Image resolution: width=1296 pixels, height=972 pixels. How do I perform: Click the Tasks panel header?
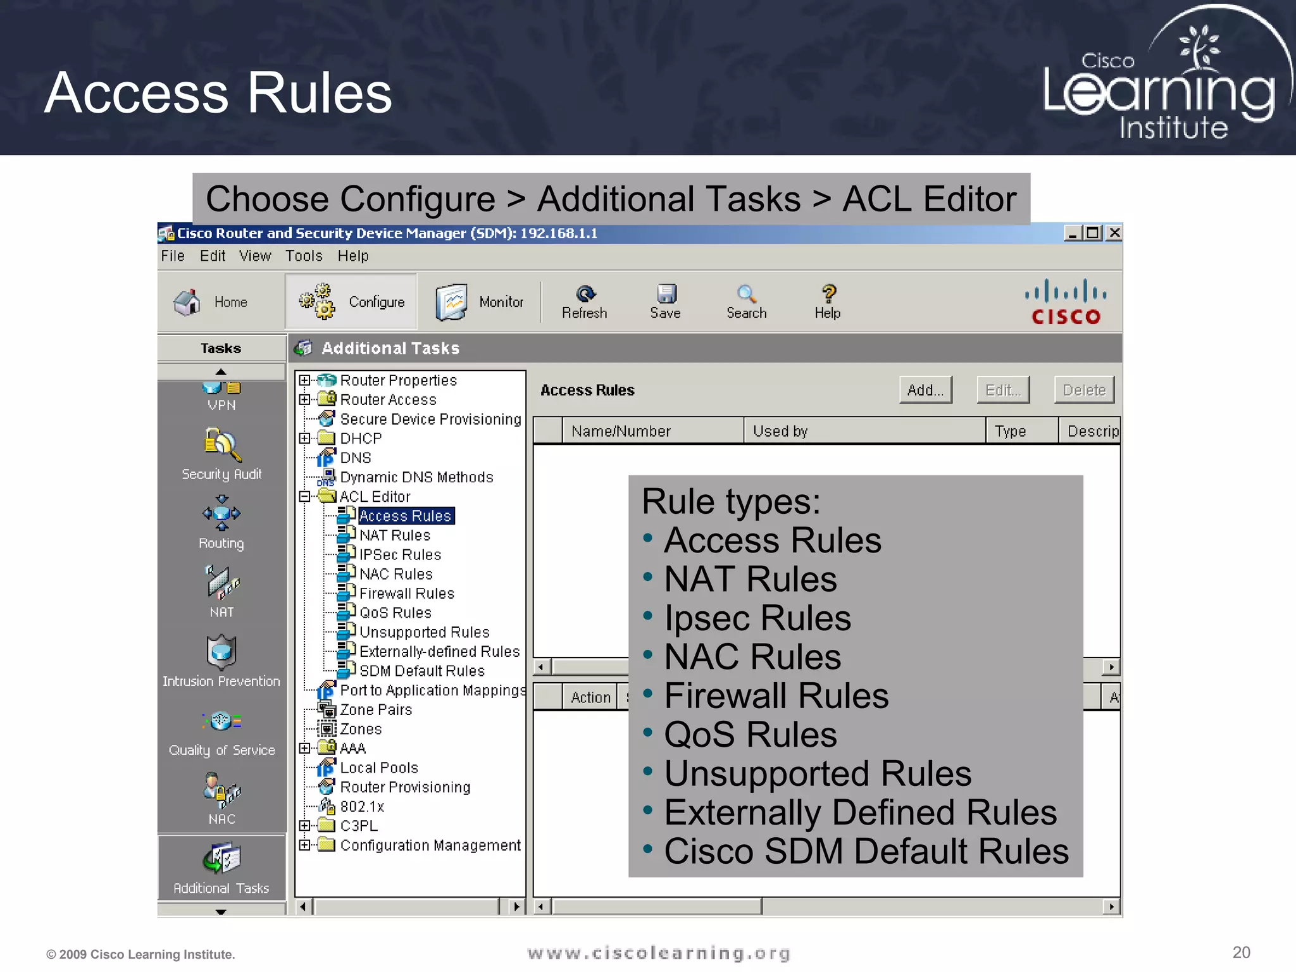pyautogui.click(x=221, y=348)
